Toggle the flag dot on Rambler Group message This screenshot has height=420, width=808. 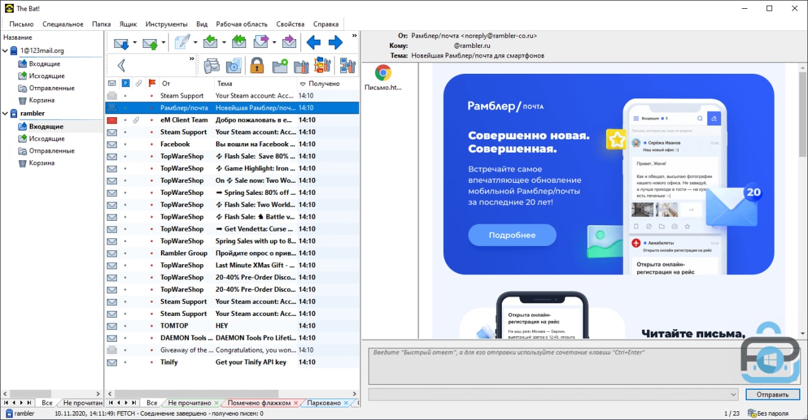pyautogui.click(x=151, y=254)
